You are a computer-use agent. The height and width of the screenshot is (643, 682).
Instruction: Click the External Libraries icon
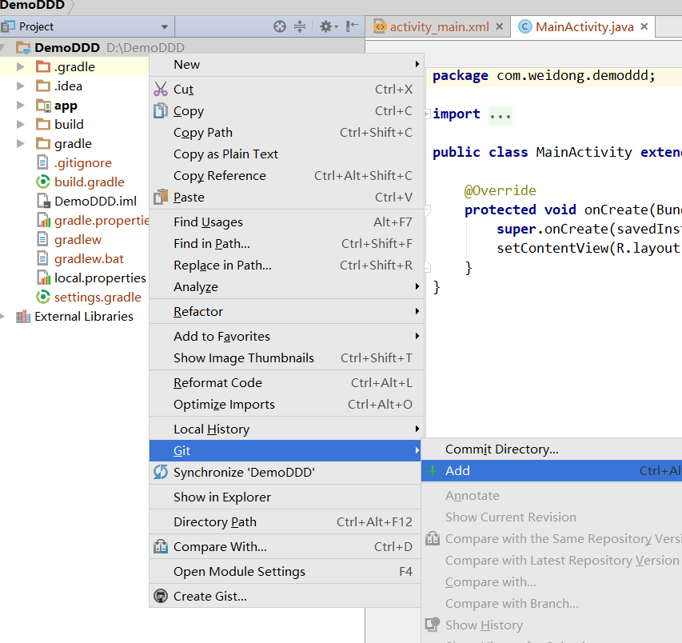point(23,317)
